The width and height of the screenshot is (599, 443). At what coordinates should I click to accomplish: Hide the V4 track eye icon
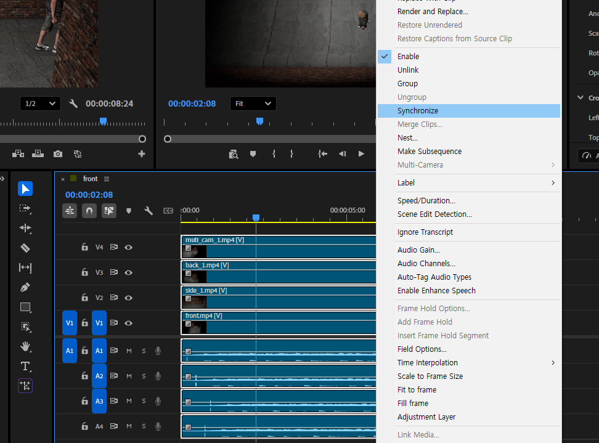pos(129,248)
